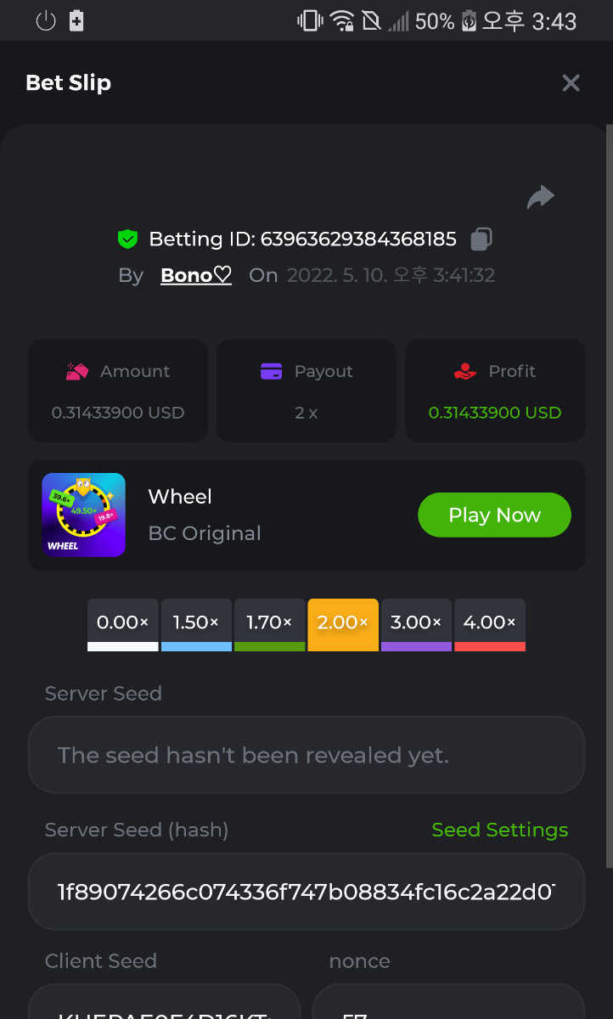Select the 2.00× orange multiplier
This screenshot has height=1019, width=613.
tap(343, 624)
